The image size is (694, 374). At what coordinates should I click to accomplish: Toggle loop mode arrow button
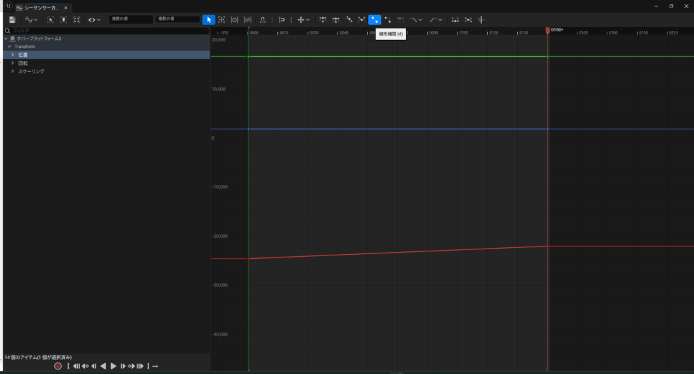pos(155,366)
